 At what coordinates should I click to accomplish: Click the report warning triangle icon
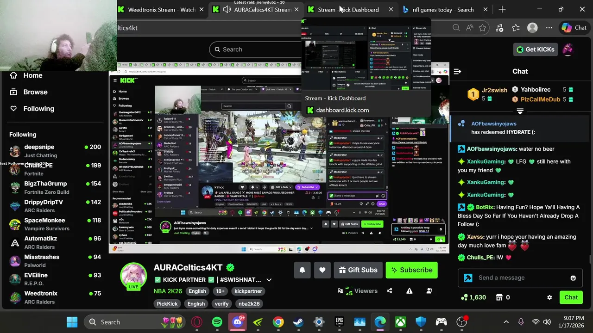tap(409, 291)
